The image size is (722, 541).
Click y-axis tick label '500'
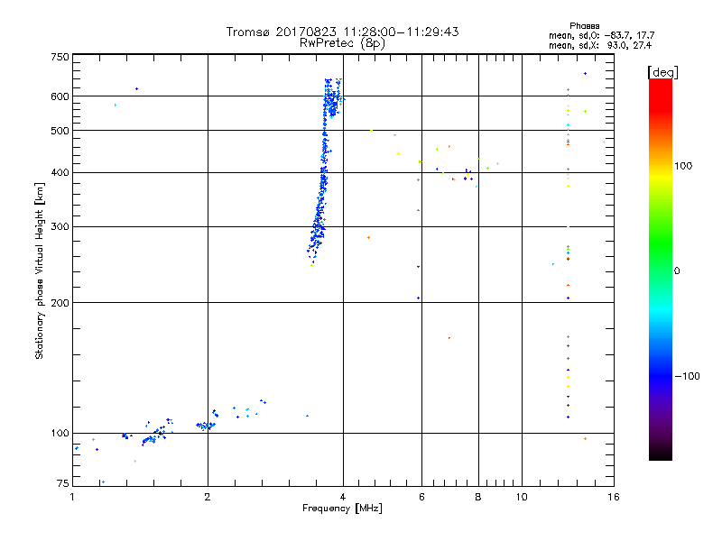click(60, 131)
